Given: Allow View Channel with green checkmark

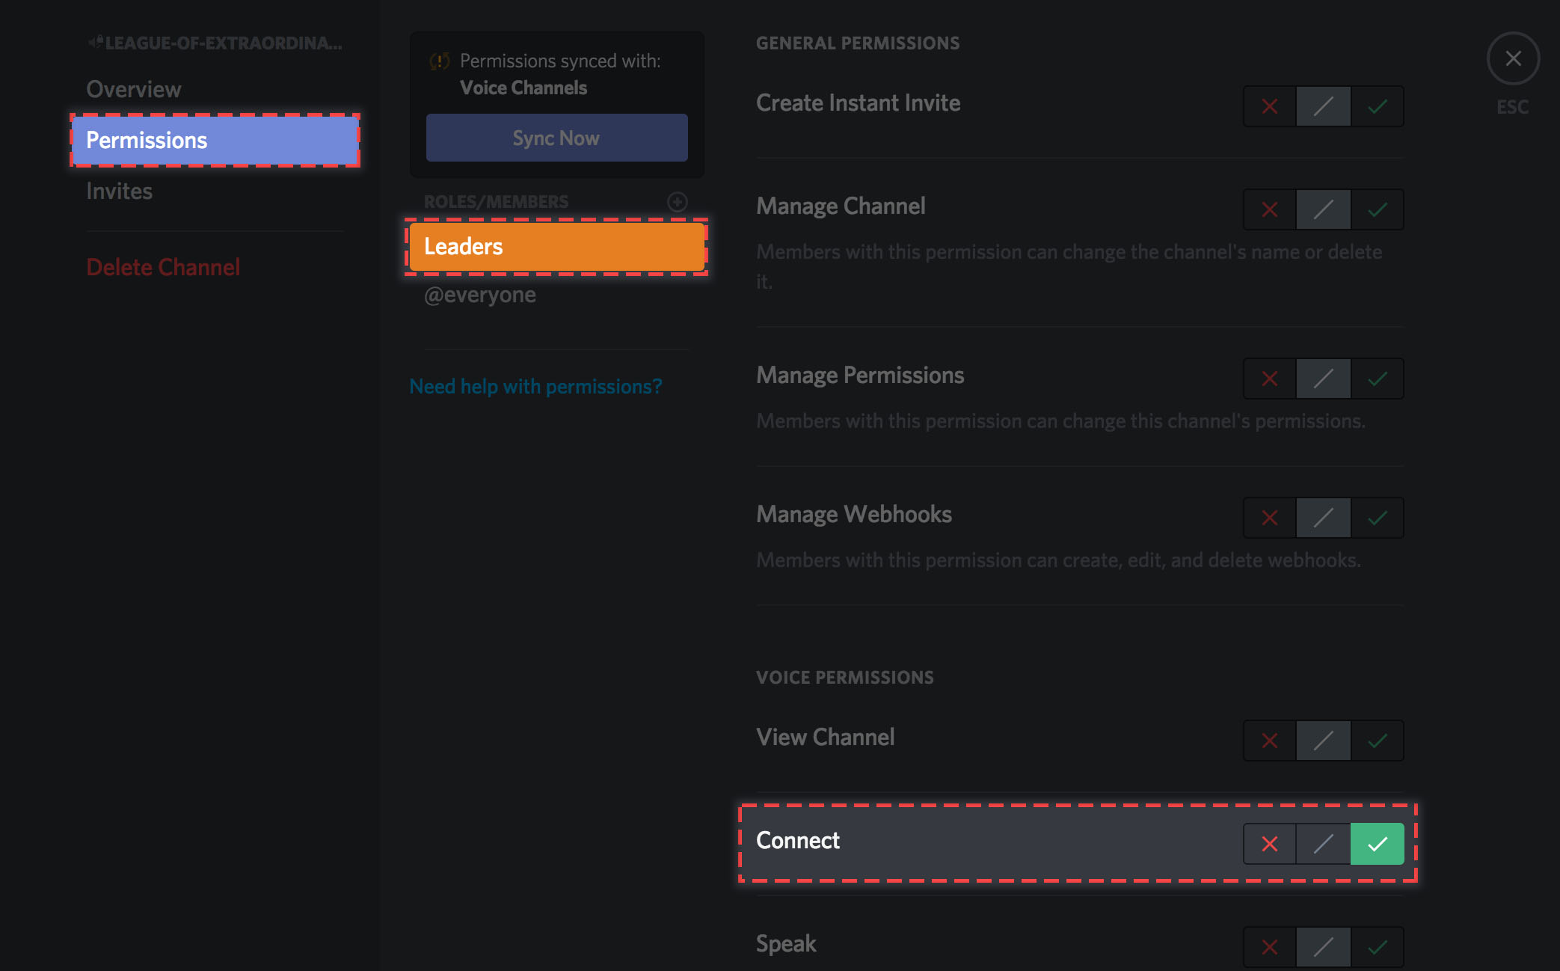Looking at the screenshot, I should pos(1377,741).
